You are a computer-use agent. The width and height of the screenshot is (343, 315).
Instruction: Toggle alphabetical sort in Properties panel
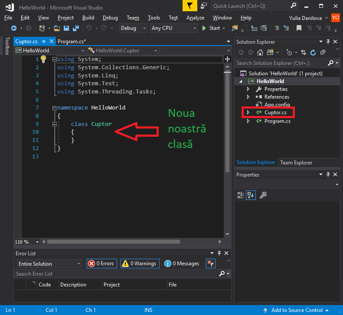coord(252,195)
